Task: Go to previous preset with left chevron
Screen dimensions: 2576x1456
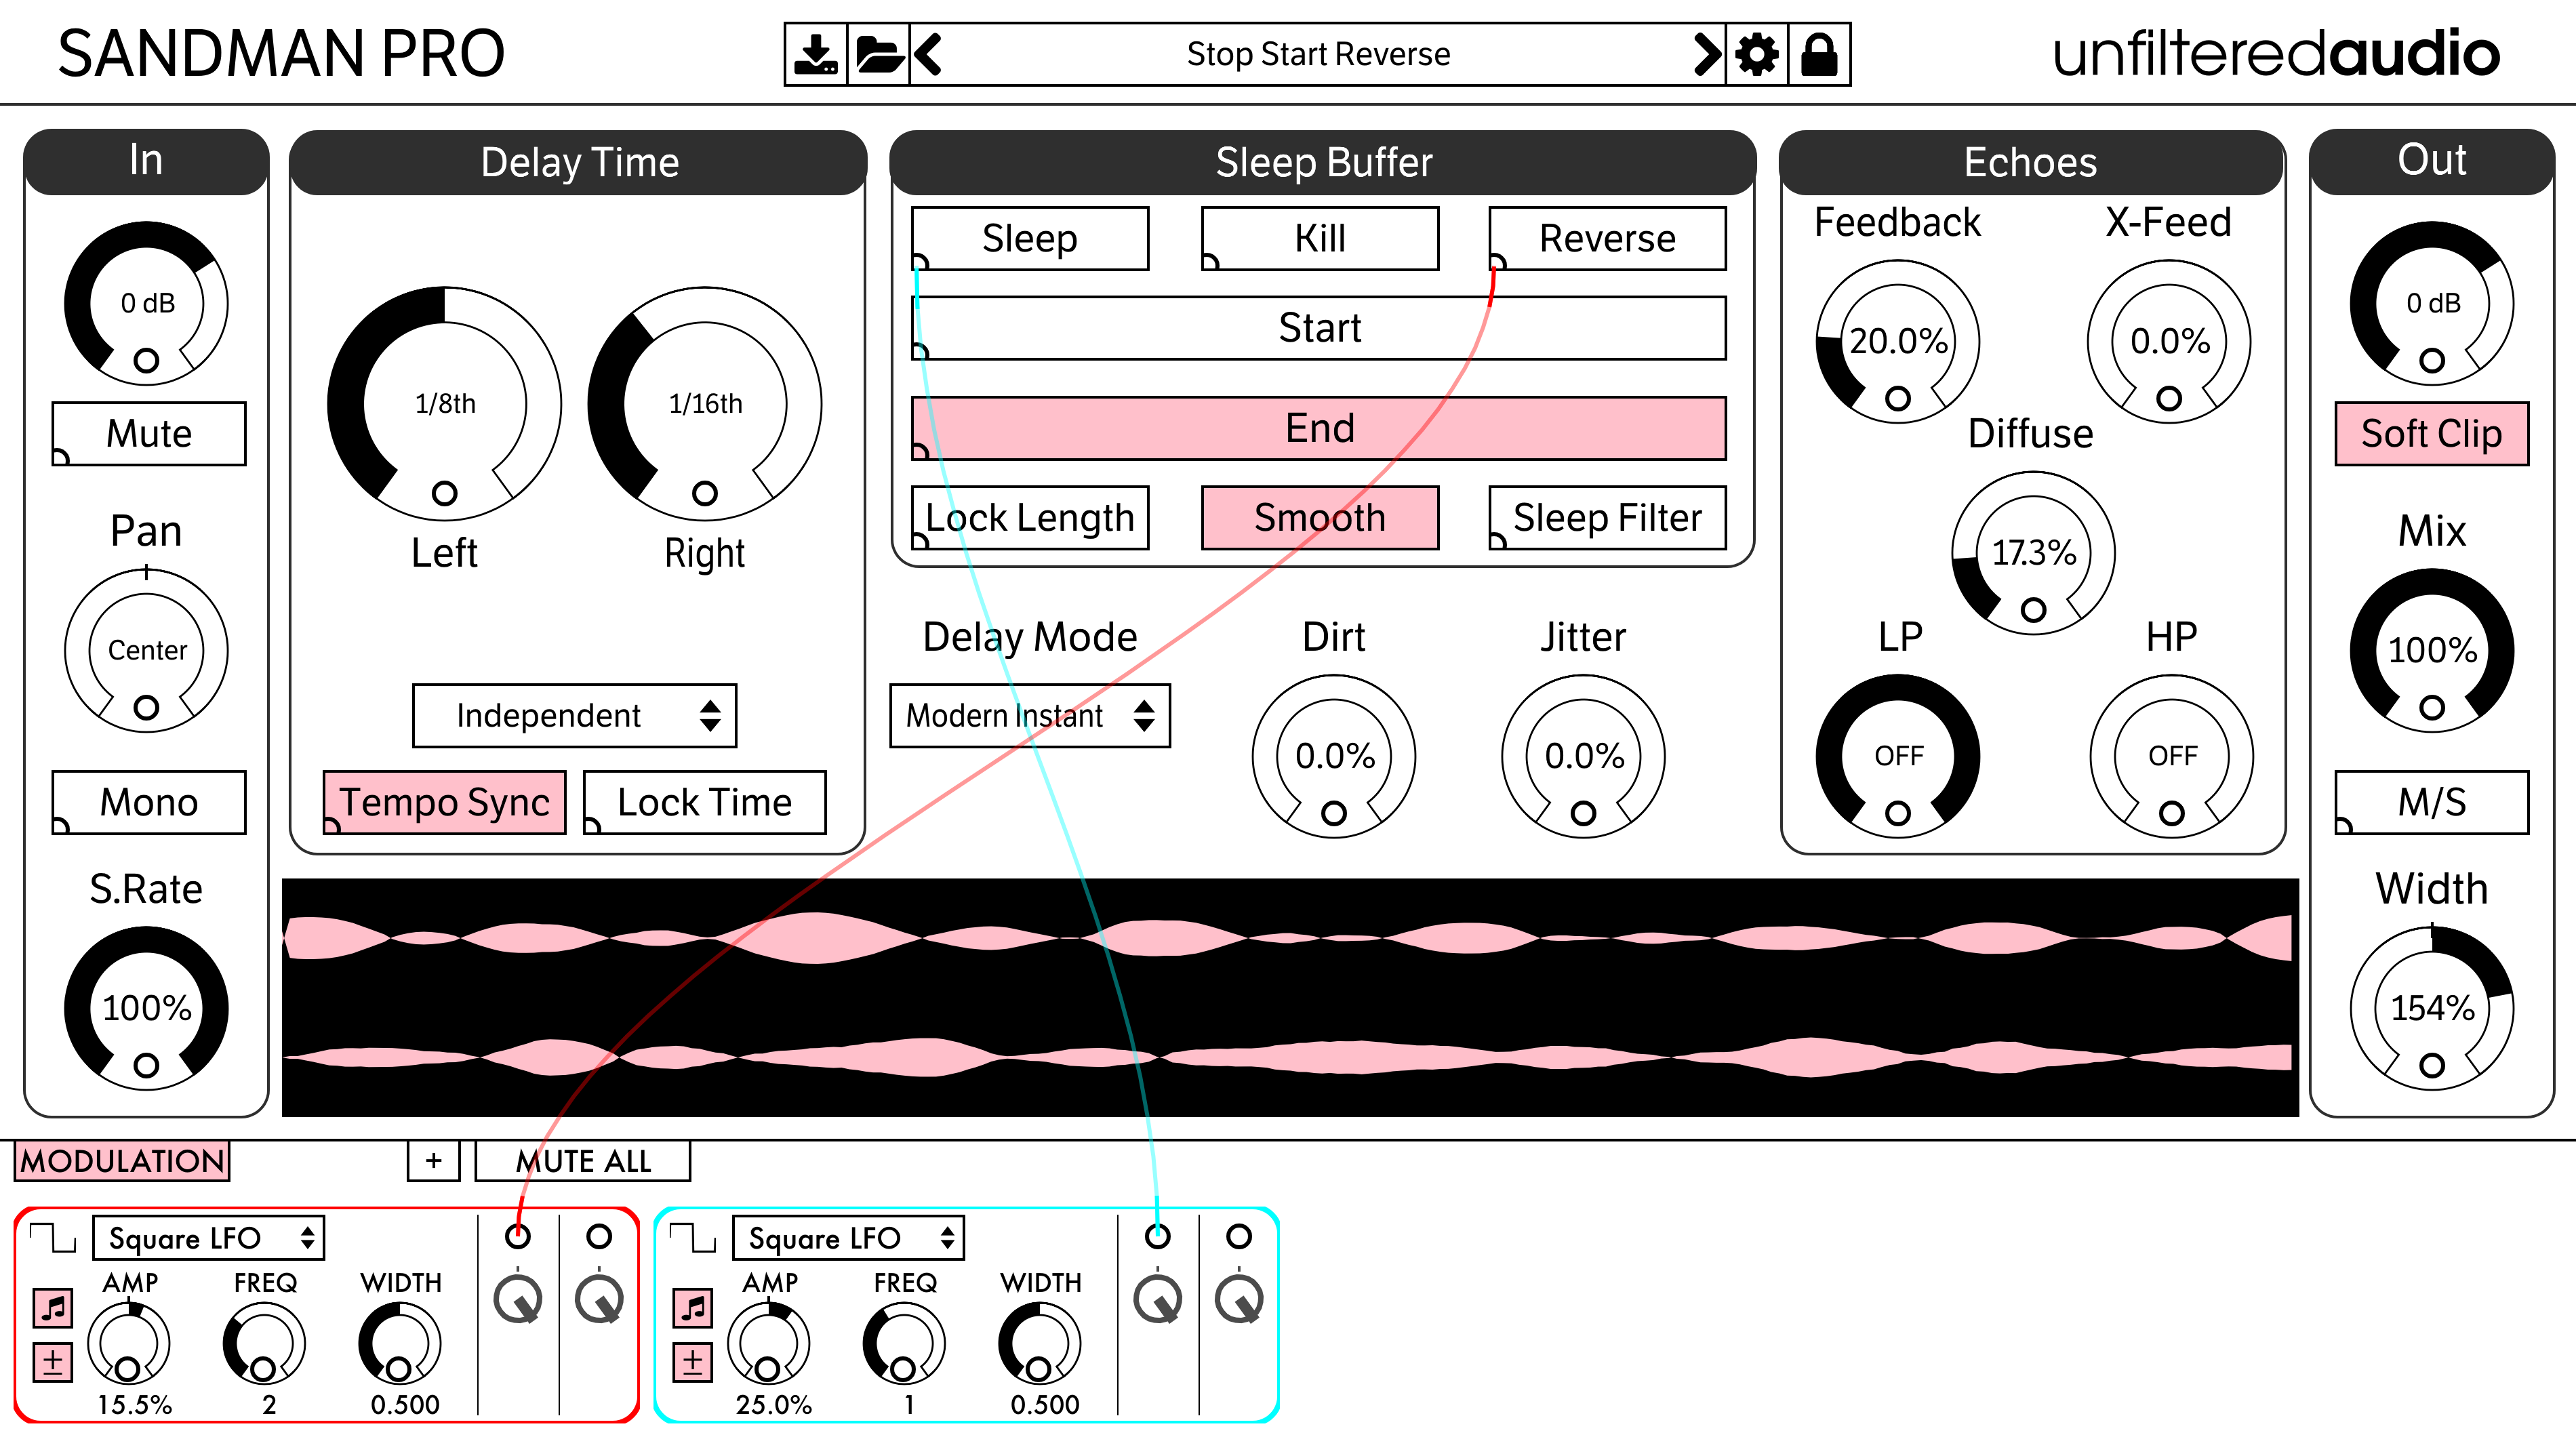Action: pos(929,54)
